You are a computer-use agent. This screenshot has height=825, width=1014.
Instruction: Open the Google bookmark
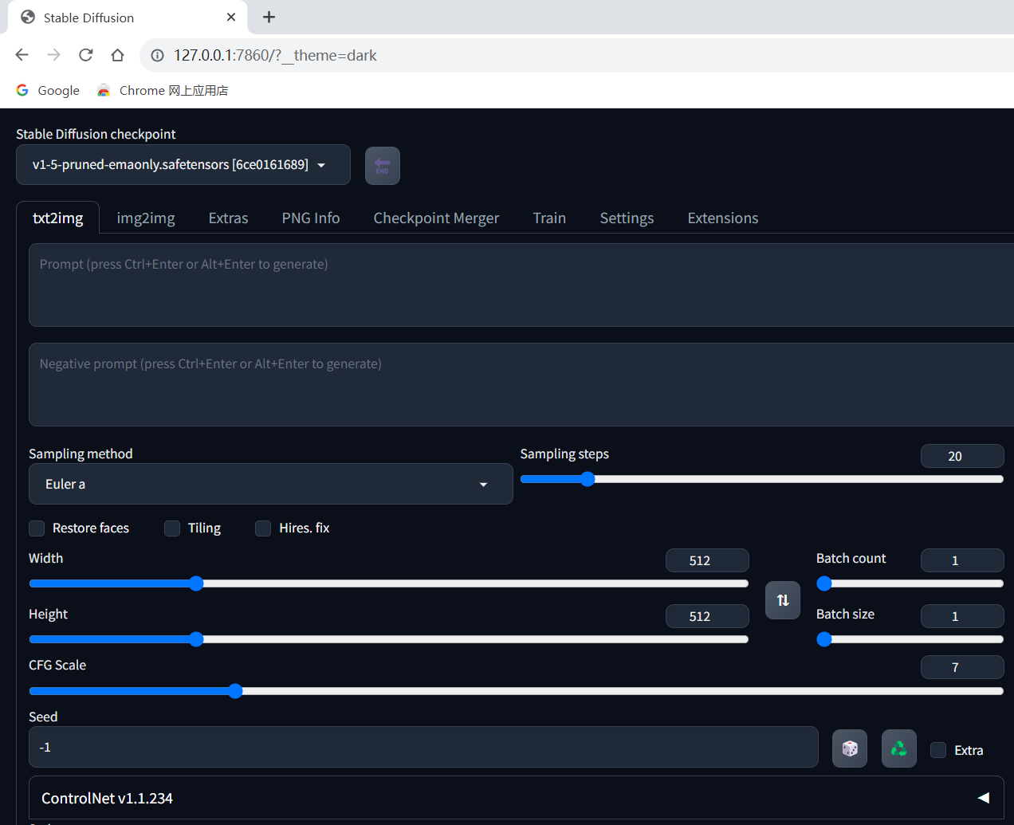pyautogui.click(x=48, y=90)
